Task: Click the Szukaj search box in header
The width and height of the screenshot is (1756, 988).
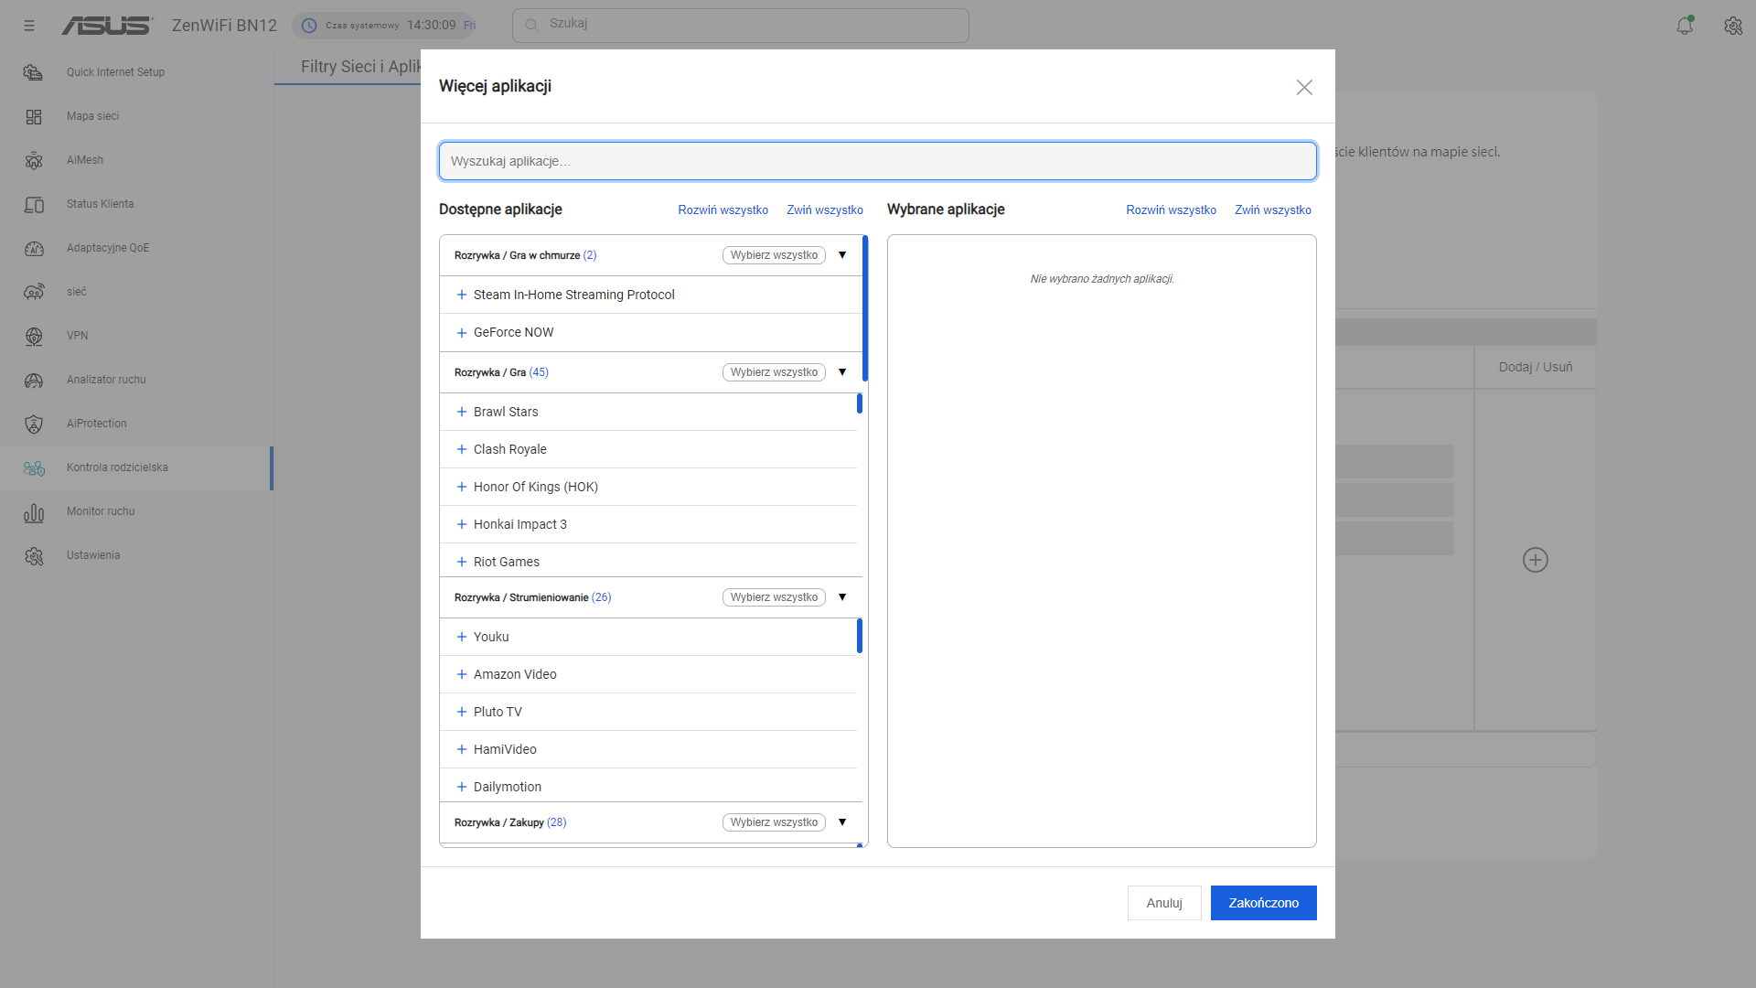Action: point(741,25)
